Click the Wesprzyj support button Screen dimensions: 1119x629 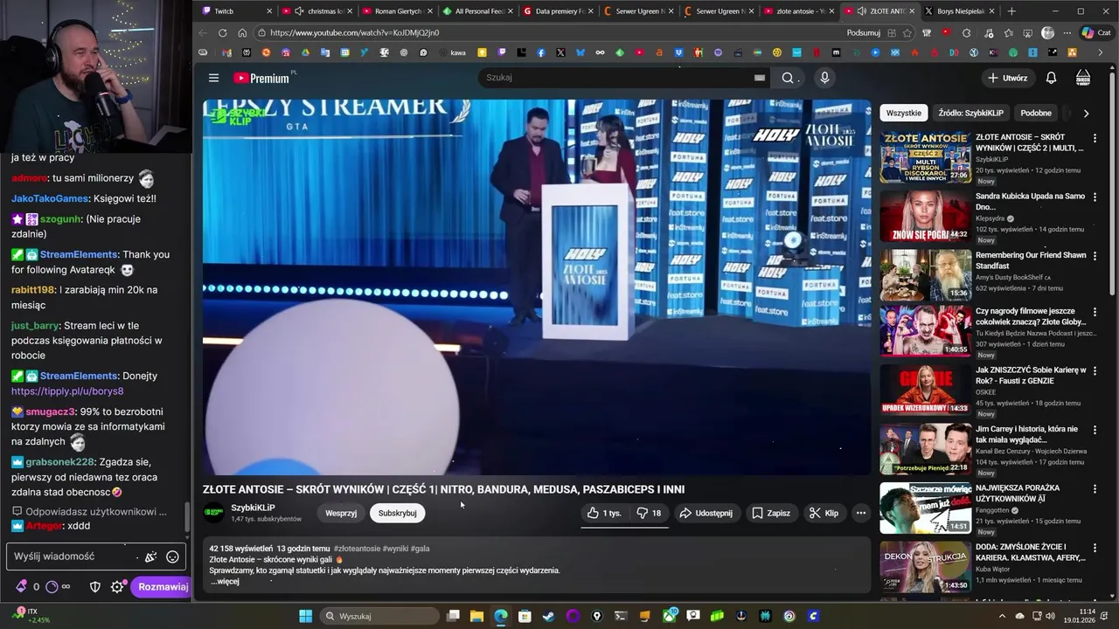tap(341, 513)
